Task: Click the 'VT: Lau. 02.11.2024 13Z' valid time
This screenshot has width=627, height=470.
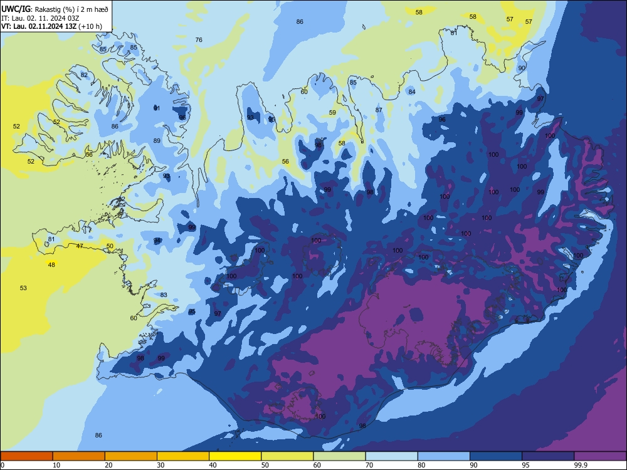Action: tap(38, 26)
